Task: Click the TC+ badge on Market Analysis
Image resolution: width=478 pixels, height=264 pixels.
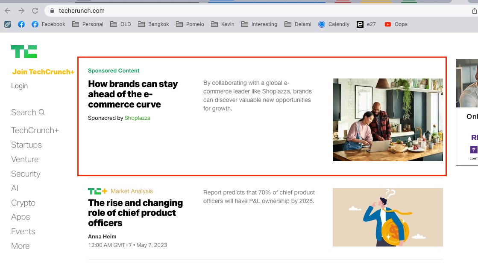Action: 97,191
